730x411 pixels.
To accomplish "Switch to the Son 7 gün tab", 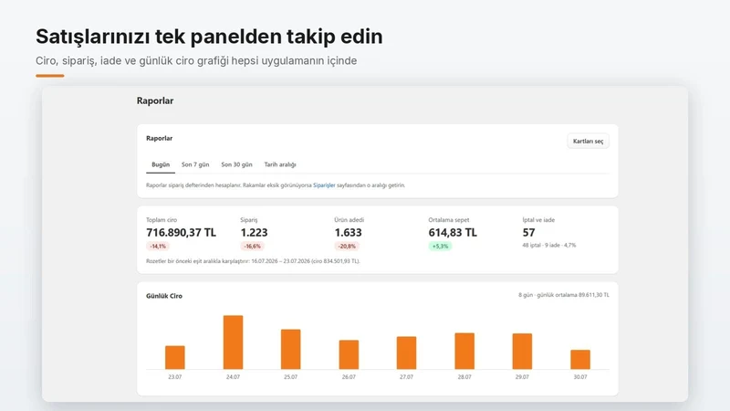I will 195,164.
